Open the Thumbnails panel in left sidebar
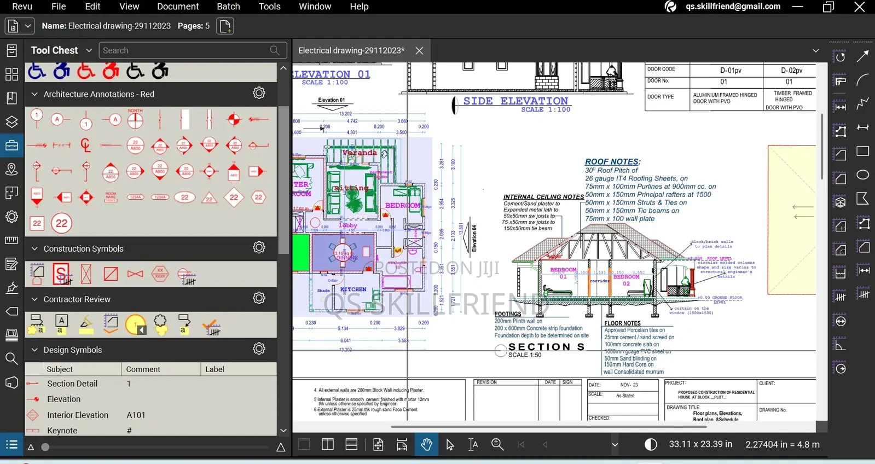 click(11, 74)
